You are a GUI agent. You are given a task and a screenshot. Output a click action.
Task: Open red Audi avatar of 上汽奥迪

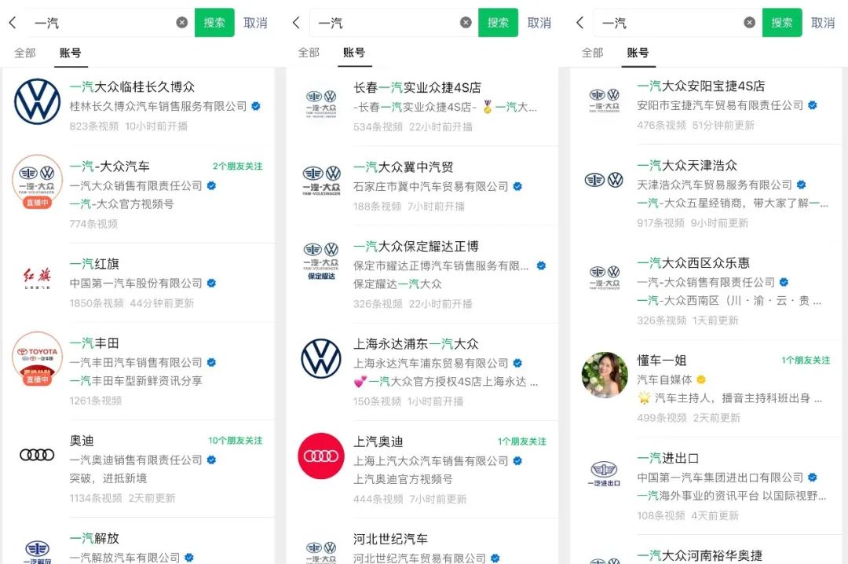pyautogui.click(x=321, y=456)
